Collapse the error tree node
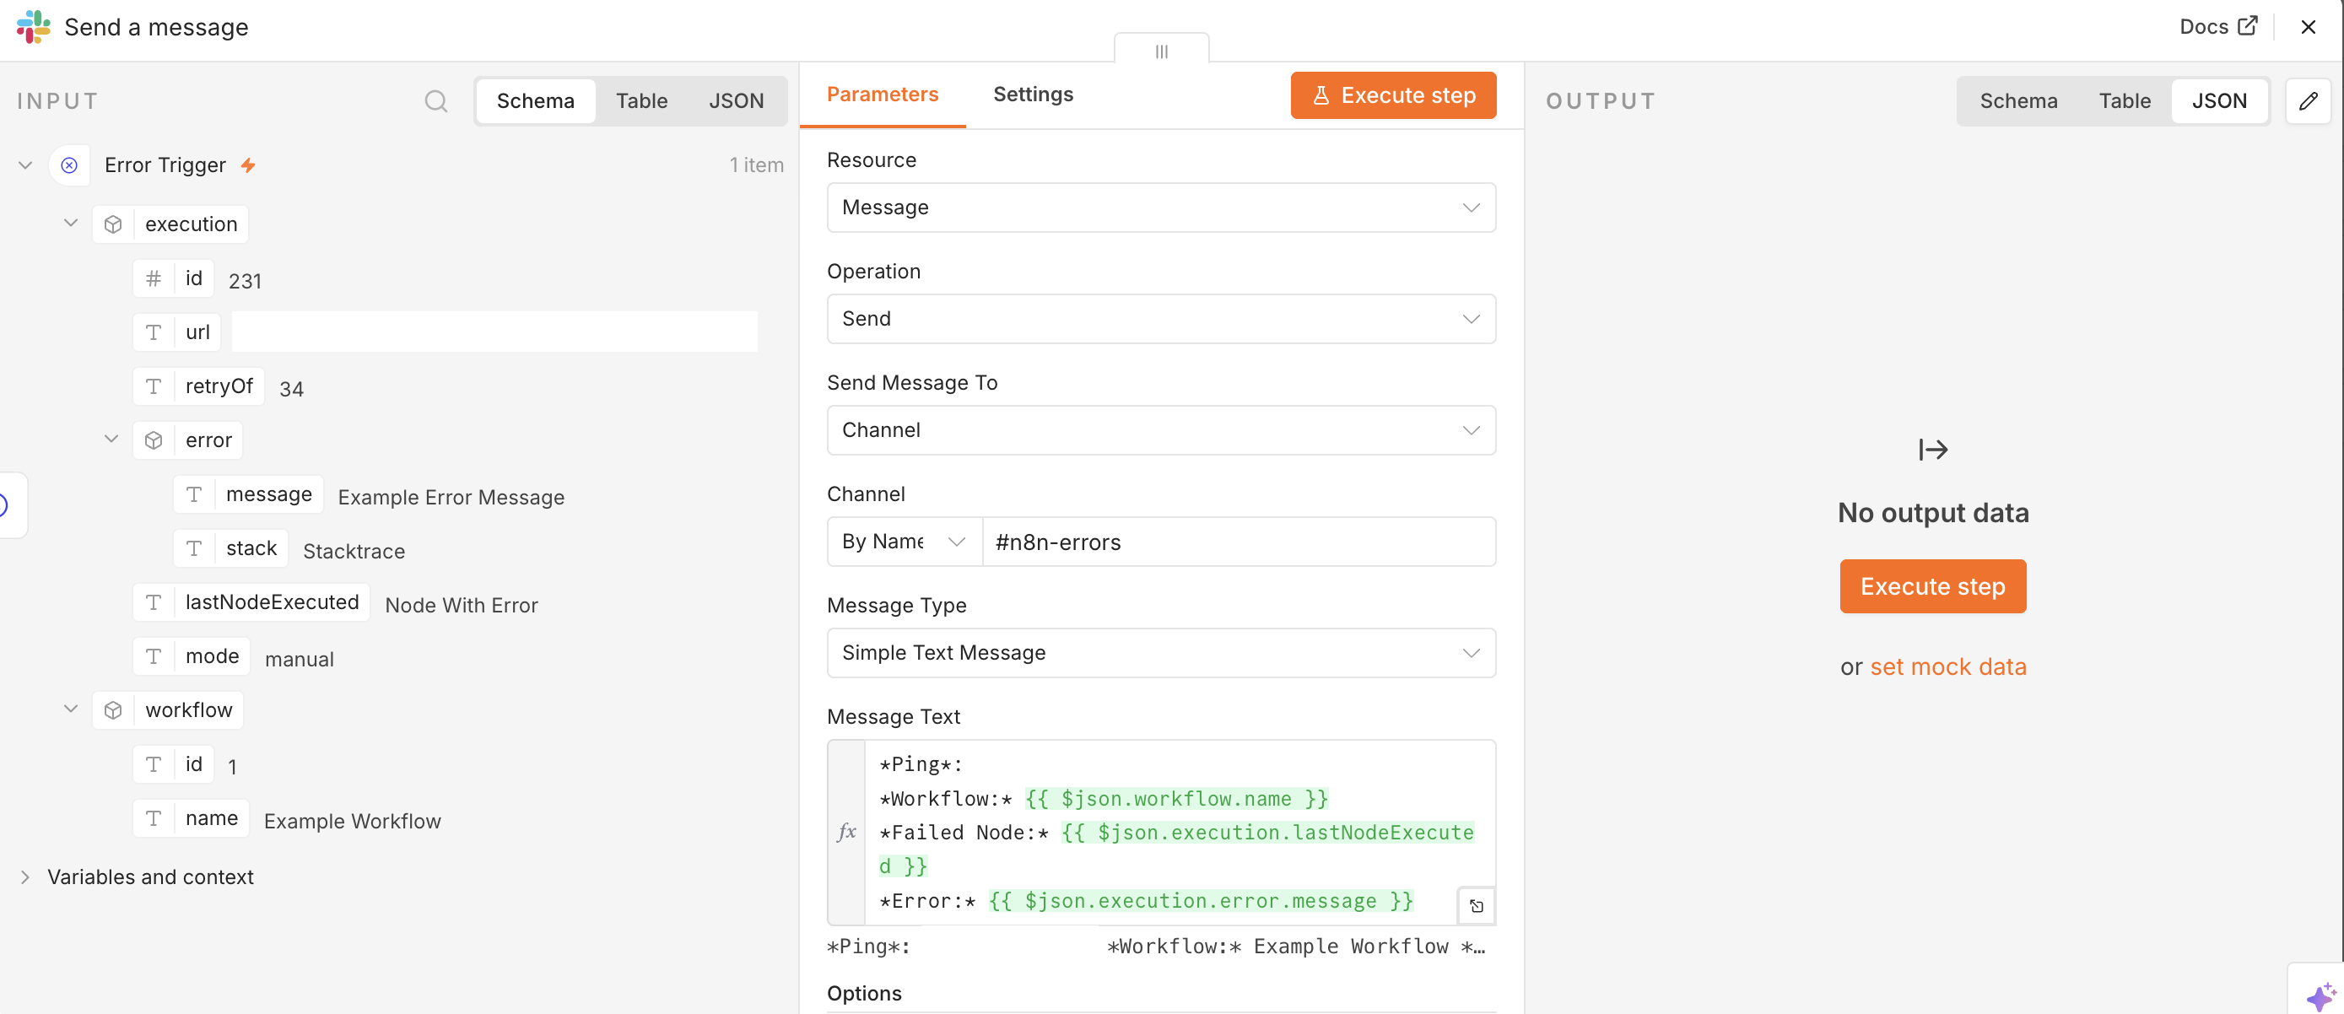The height and width of the screenshot is (1014, 2344). point(111,440)
